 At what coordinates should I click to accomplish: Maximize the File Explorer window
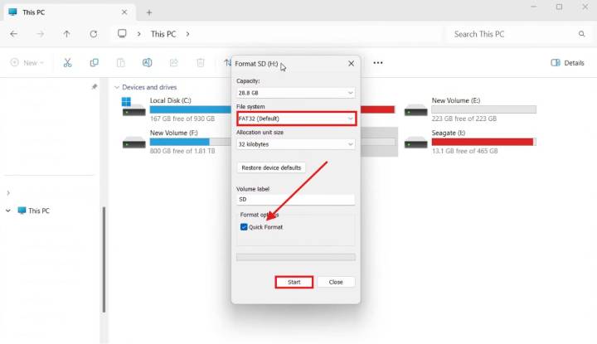pos(559,7)
